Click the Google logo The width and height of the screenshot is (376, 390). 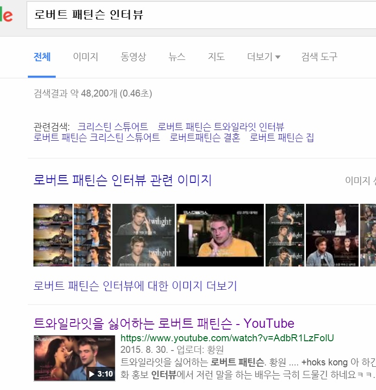(6, 14)
